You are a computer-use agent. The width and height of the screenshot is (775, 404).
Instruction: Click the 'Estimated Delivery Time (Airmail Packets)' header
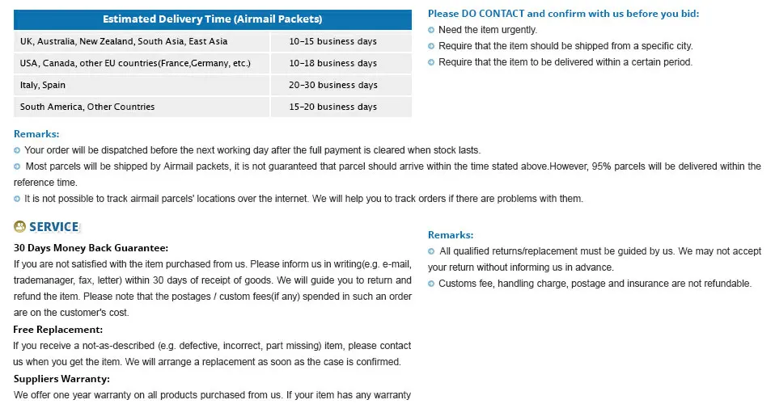(x=213, y=19)
